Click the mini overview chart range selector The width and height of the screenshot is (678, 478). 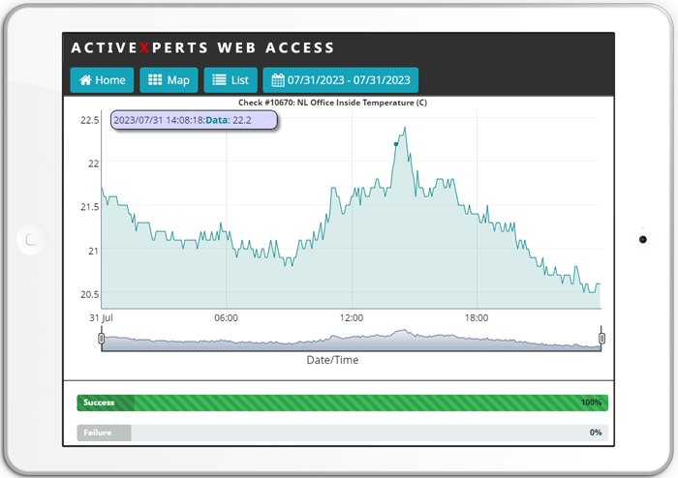coord(351,340)
